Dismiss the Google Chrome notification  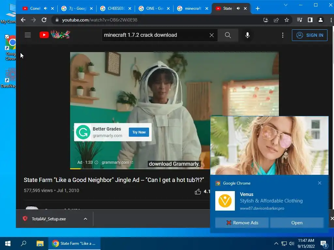pyautogui.click(x=320, y=183)
